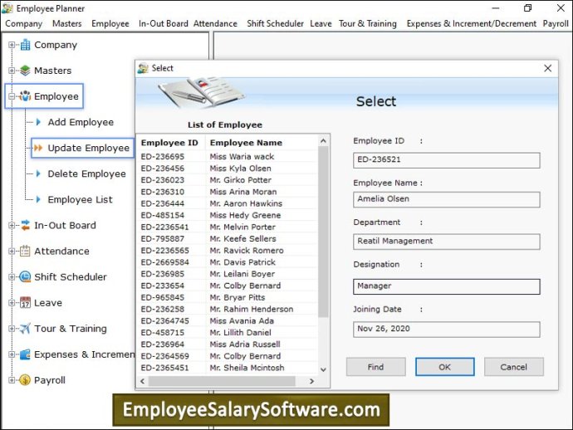
Task: Select row Mr. Sheila Mcintosh
Action: [x=227, y=368]
